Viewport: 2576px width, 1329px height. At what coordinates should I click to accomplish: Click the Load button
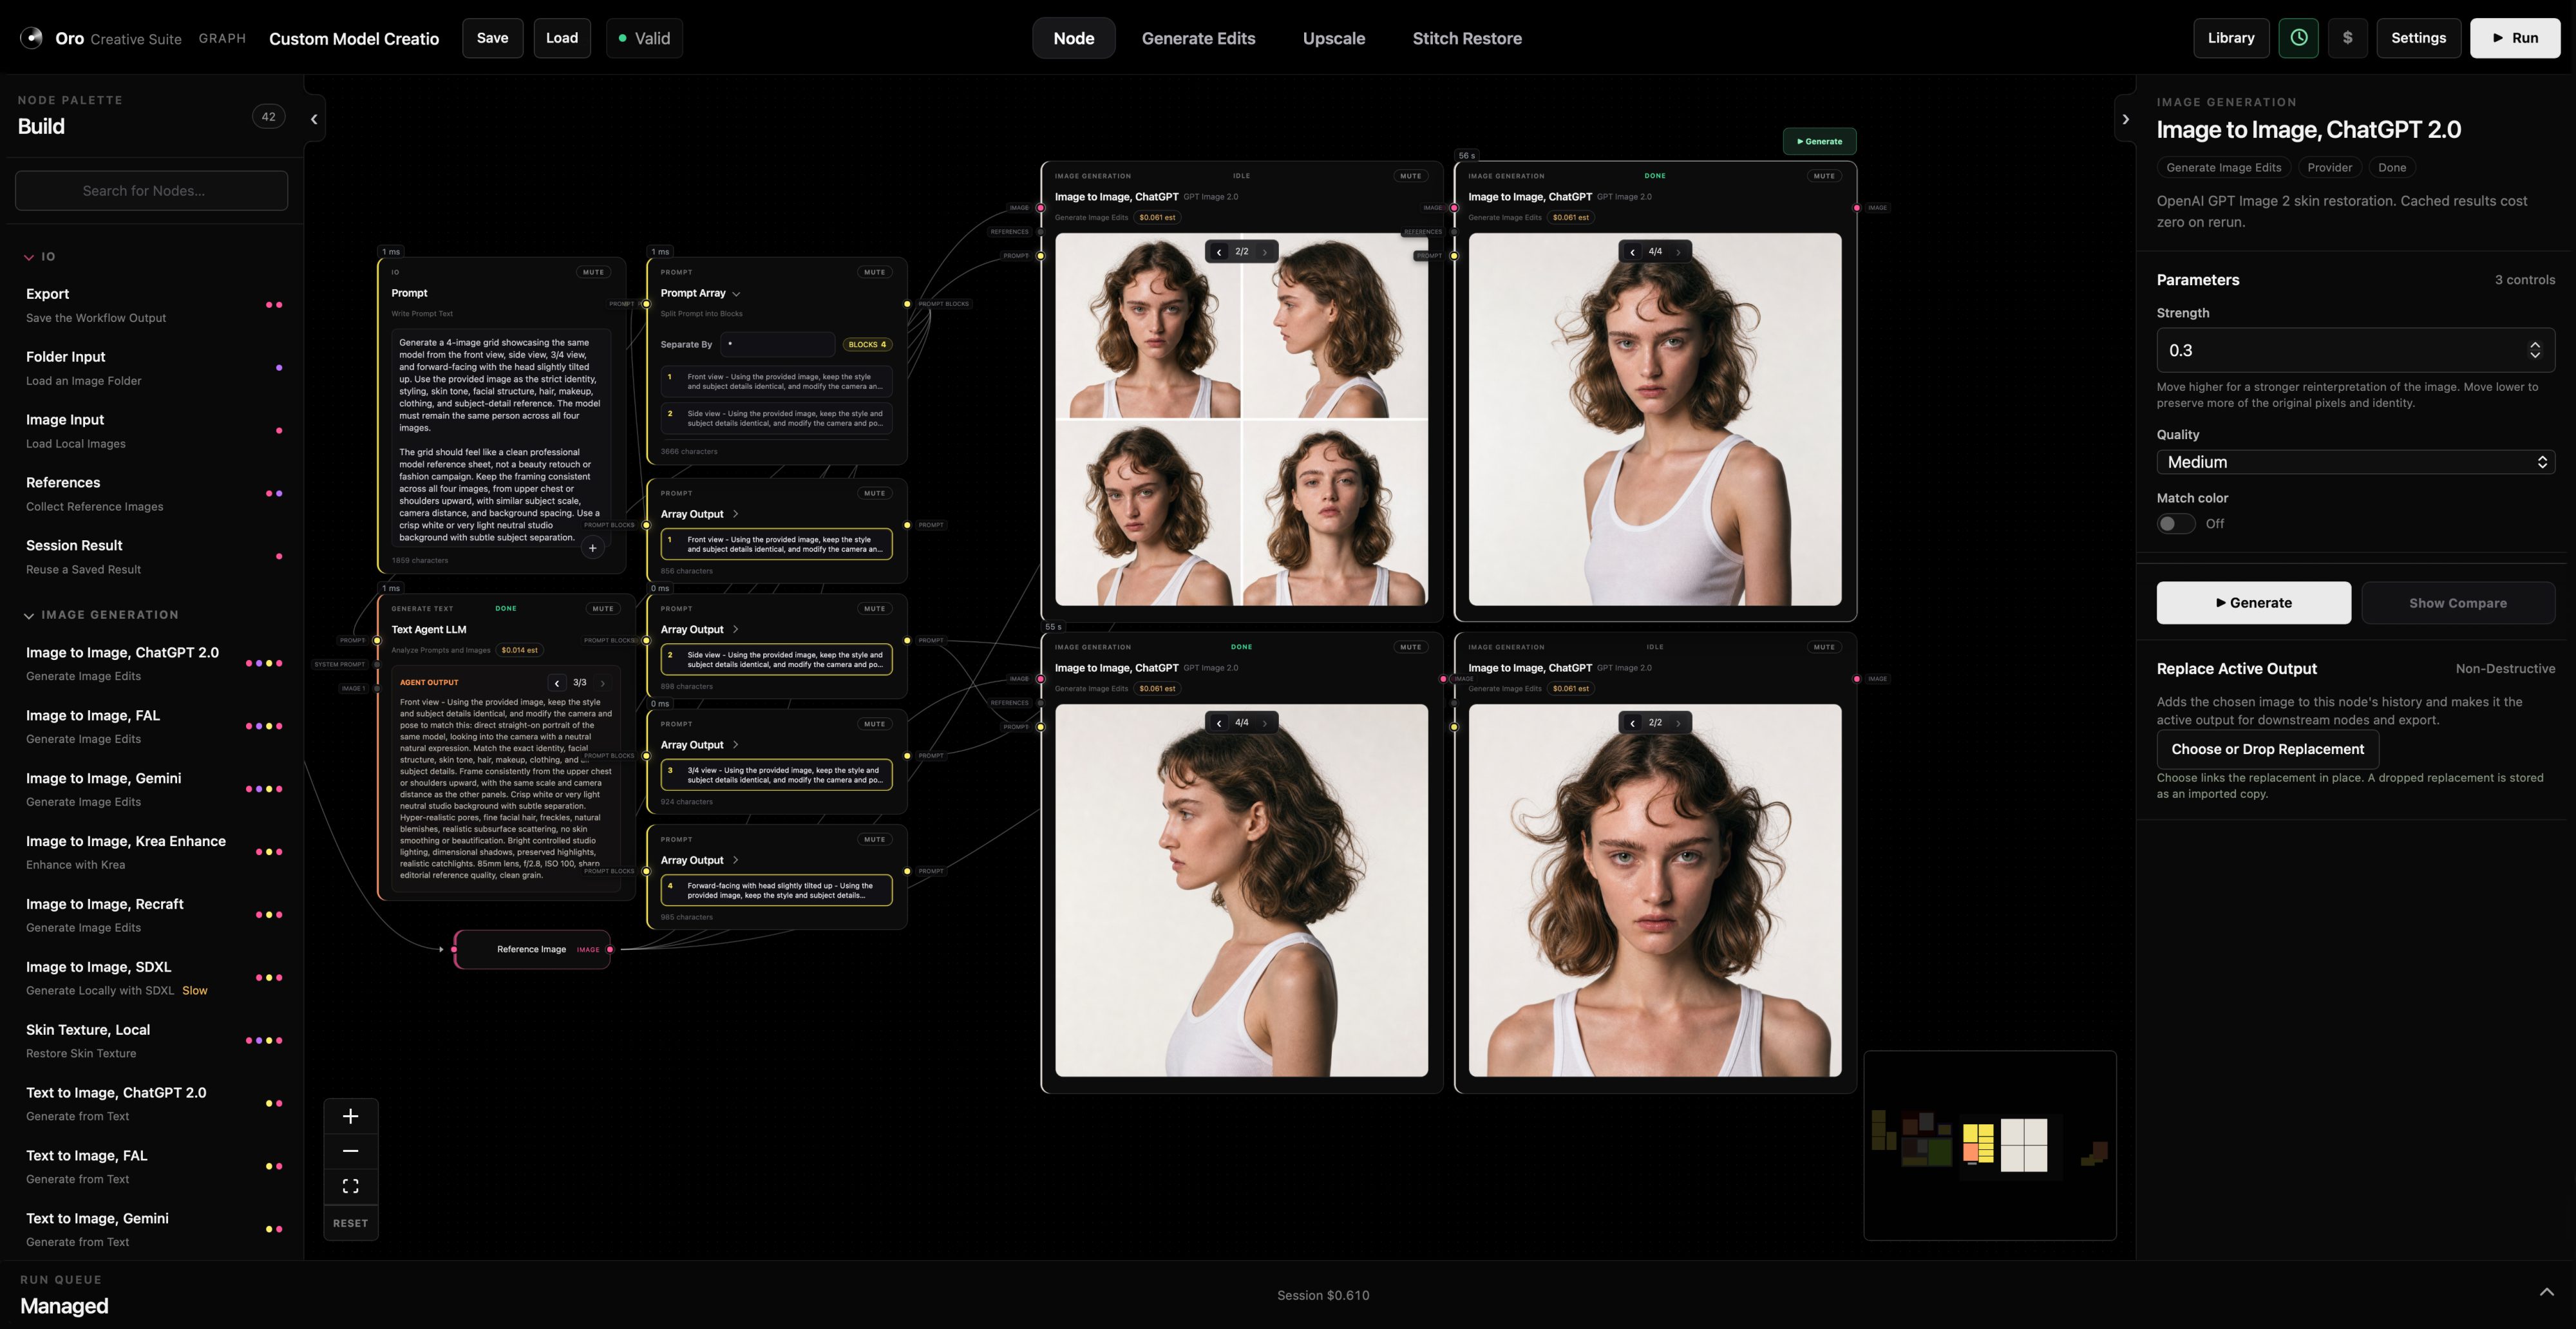(562, 38)
